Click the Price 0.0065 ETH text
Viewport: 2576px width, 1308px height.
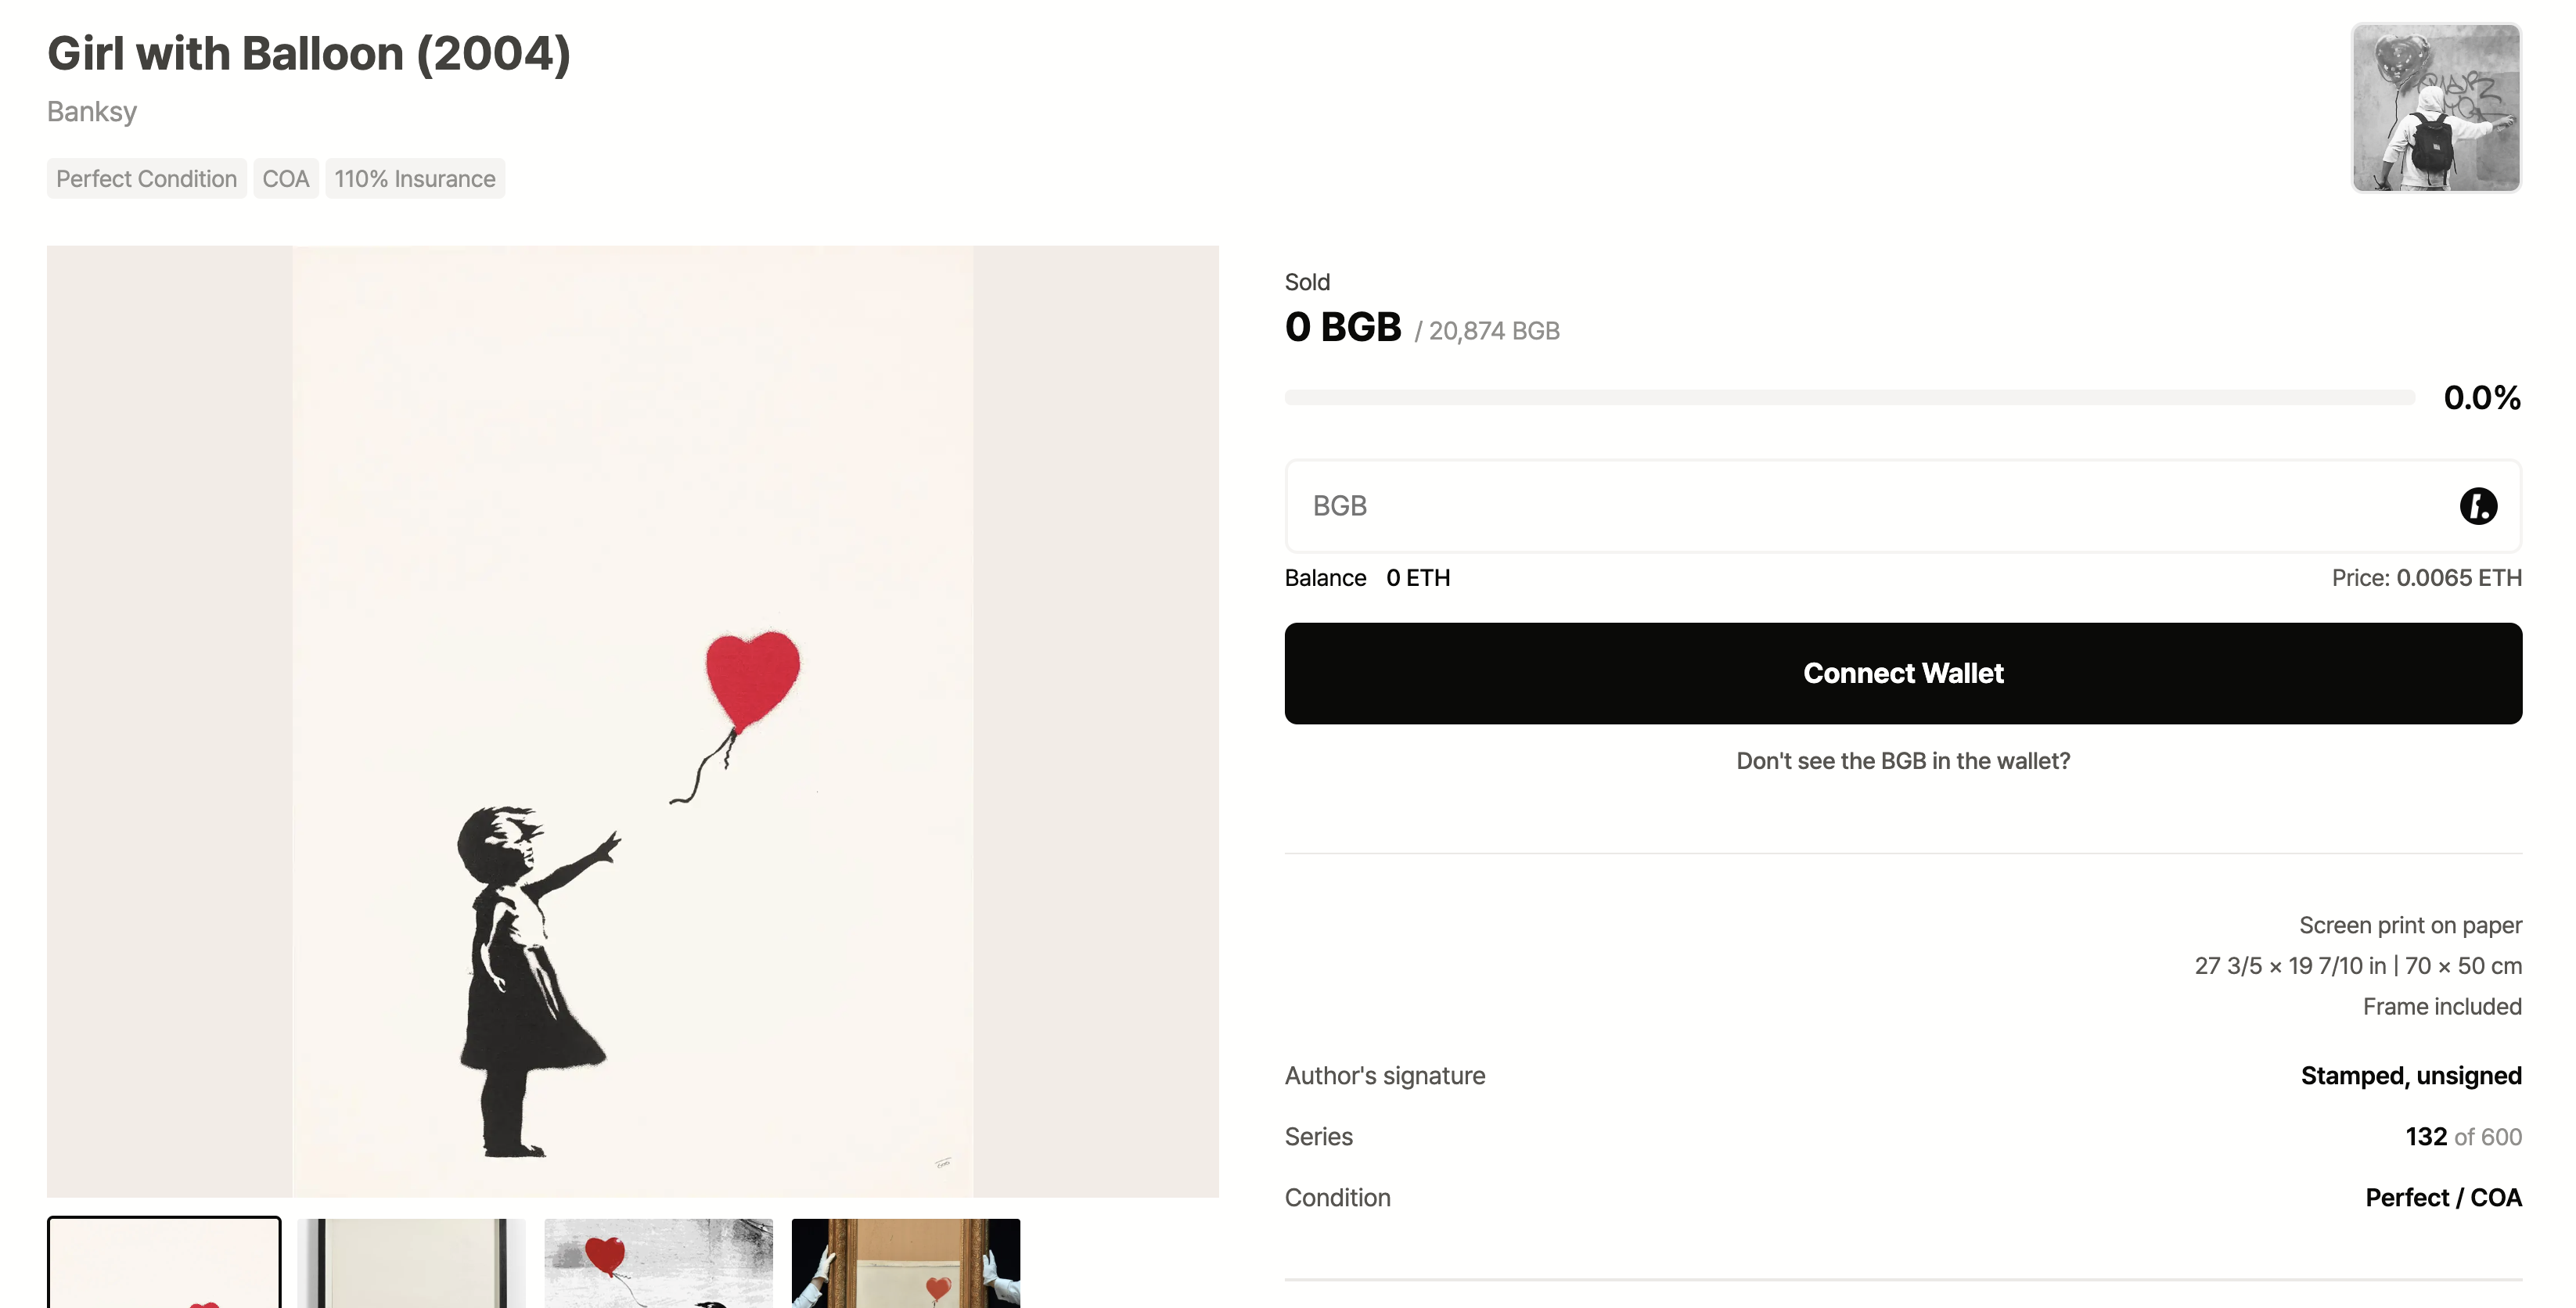(2426, 578)
